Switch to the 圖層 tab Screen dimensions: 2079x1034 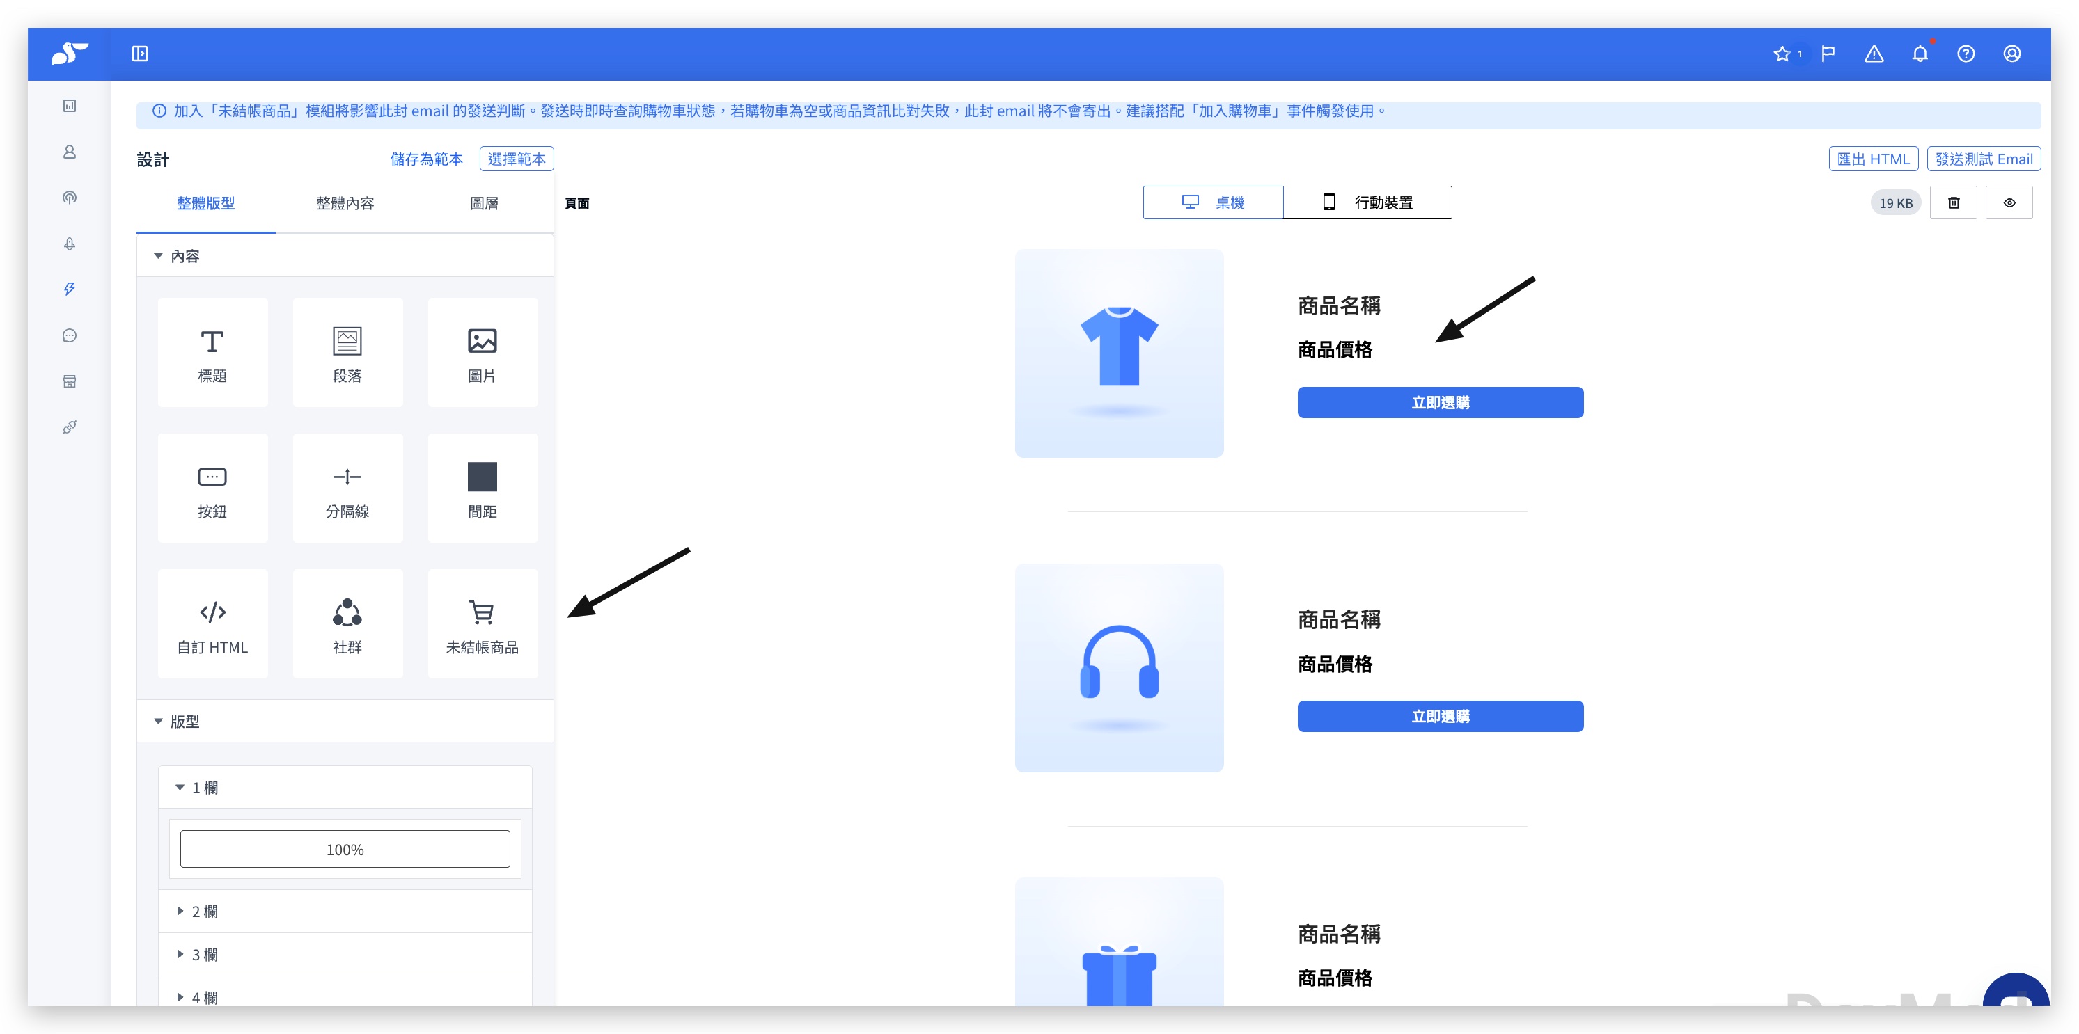(x=483, y=203)
